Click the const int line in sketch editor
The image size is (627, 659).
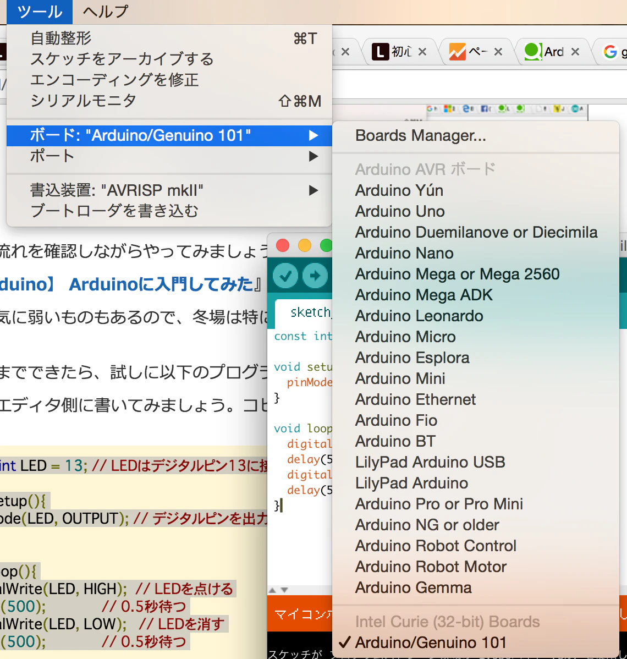pos(302,336)
